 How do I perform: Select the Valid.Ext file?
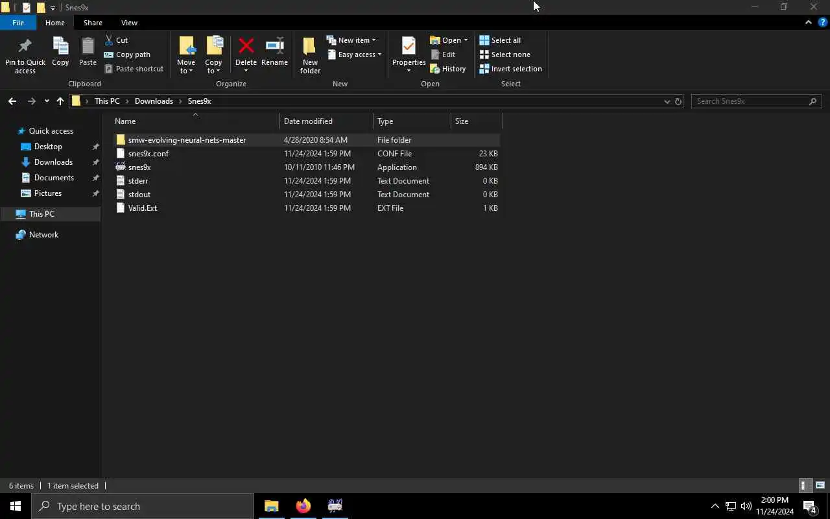click(305, 208)
